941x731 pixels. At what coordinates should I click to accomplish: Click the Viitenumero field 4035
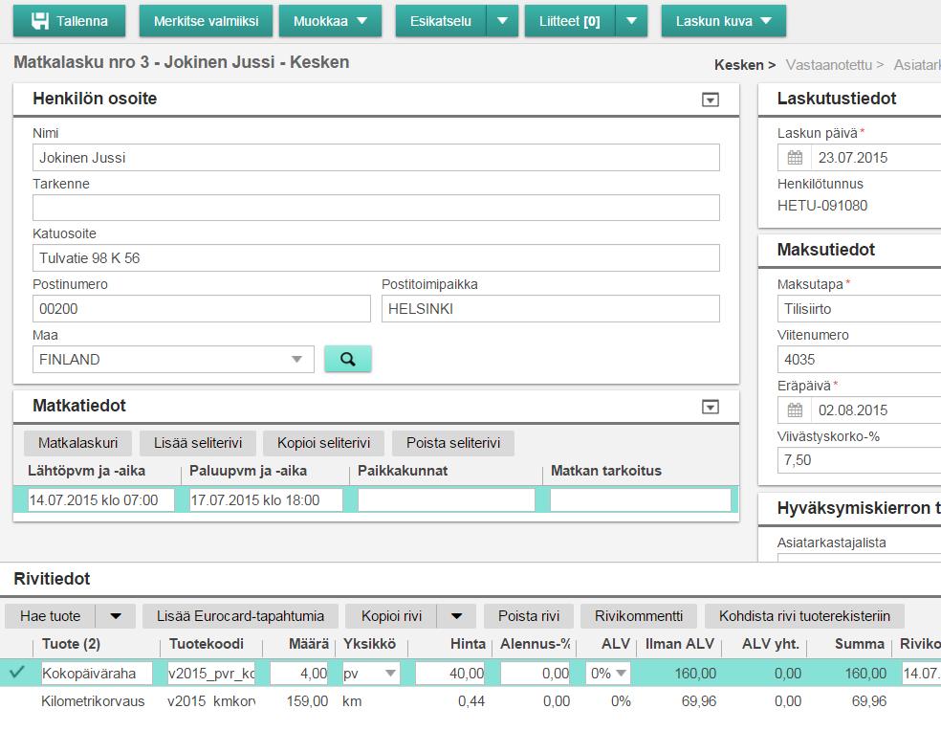click(860, 359)
